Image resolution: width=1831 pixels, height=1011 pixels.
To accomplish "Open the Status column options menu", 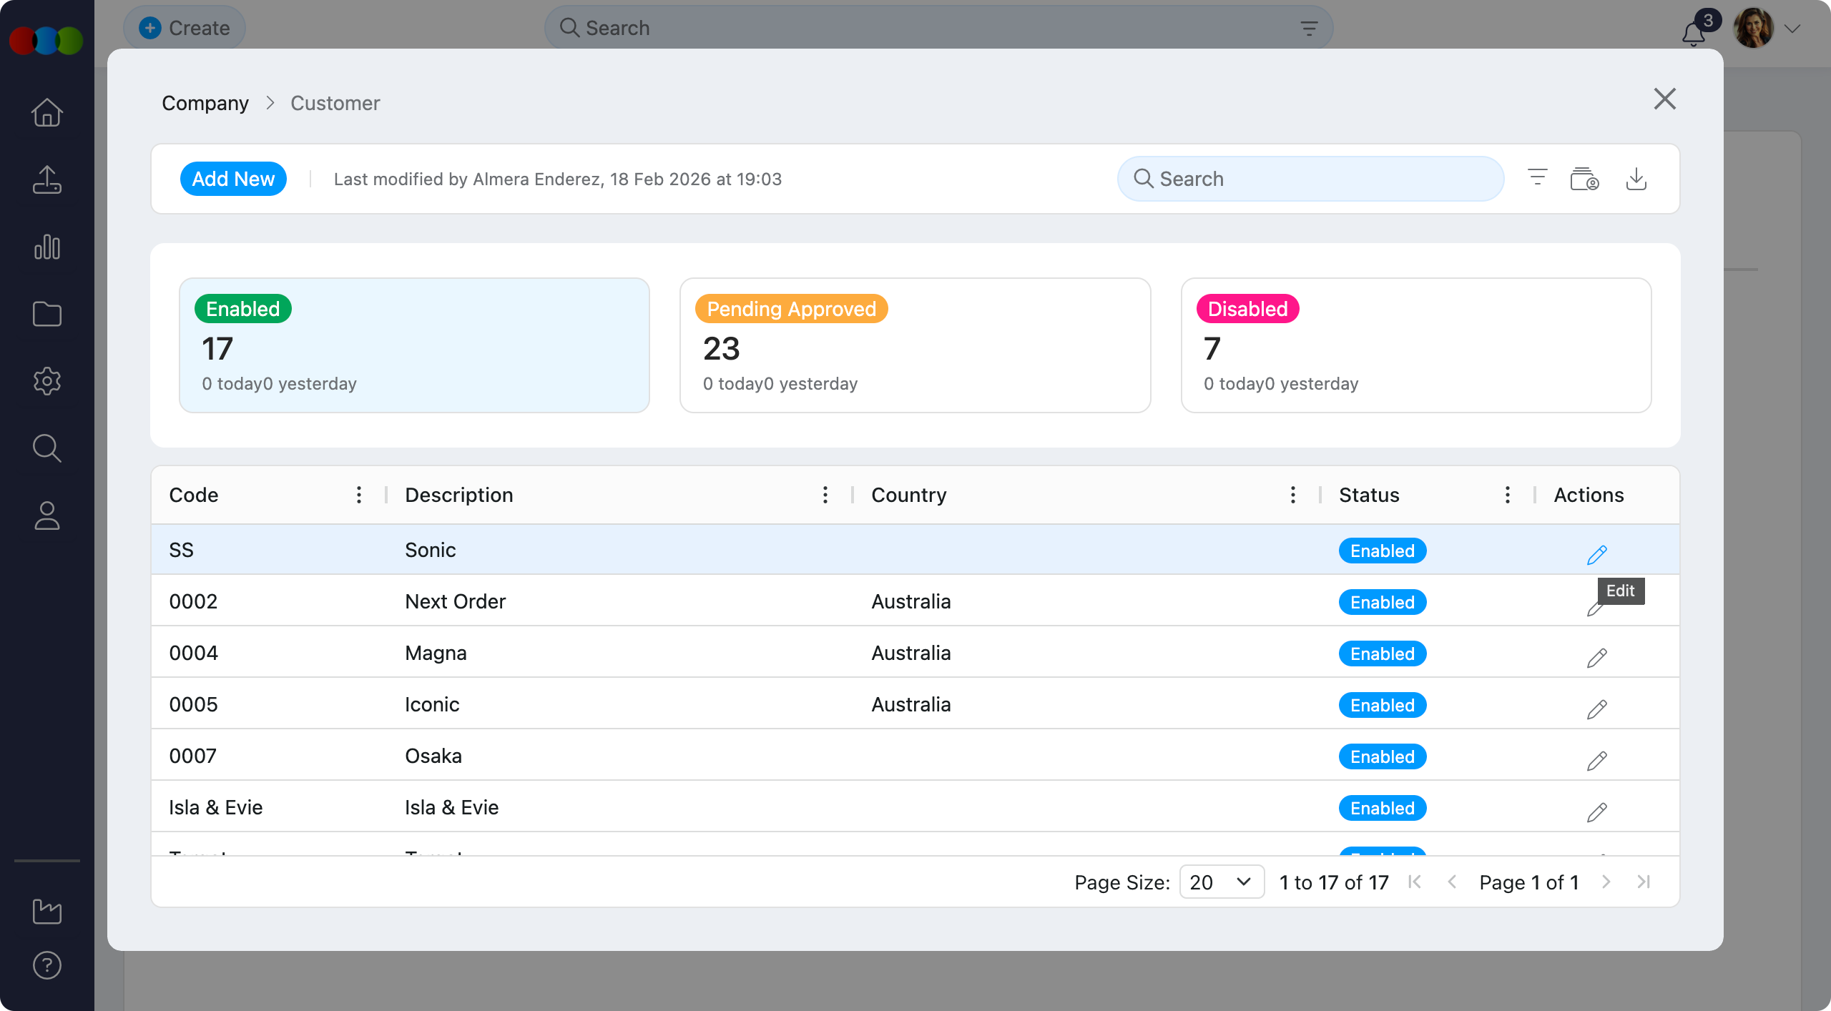I will click(1507, 495).
